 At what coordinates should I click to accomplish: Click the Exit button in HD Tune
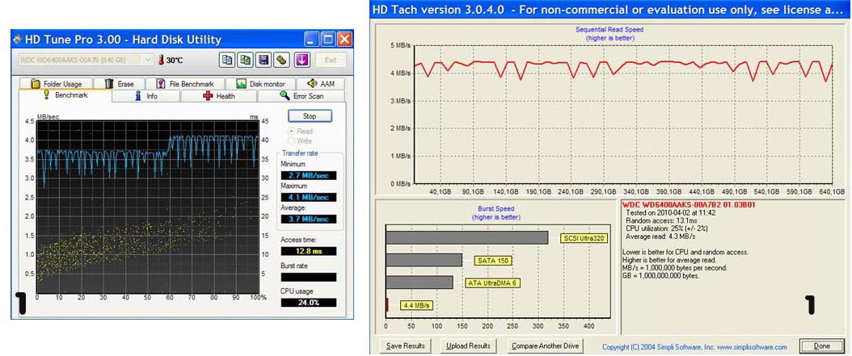click(x=331, y=60)
